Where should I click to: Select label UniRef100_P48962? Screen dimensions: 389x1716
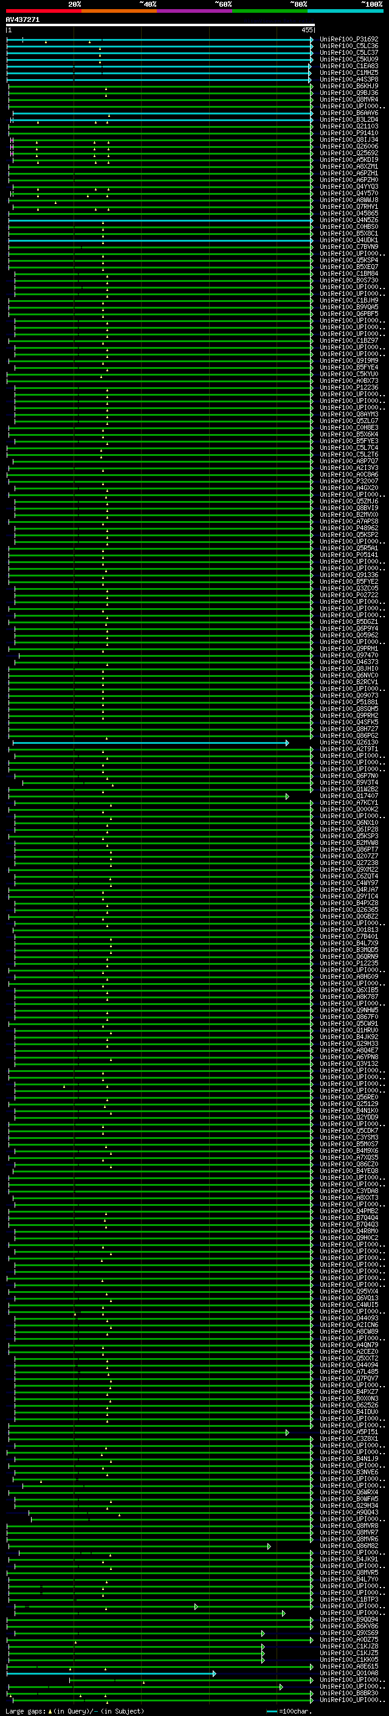349,528
